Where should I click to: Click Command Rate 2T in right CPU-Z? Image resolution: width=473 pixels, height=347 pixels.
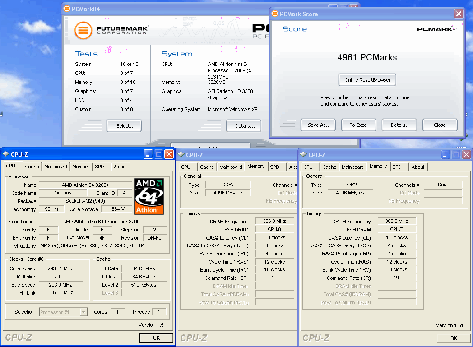click(397, 278)
